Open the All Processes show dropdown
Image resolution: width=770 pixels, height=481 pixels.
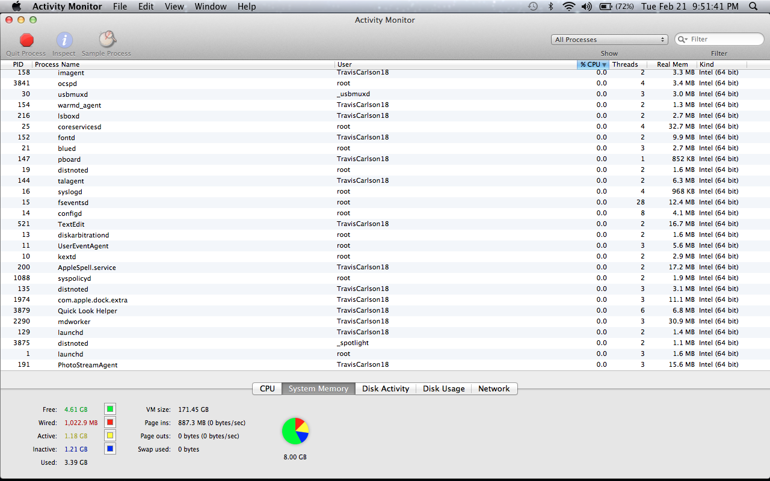point(609,40)
